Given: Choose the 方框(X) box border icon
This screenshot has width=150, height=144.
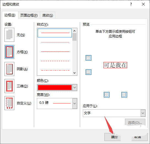Looking at the screenshot, I should click(9, 52).
